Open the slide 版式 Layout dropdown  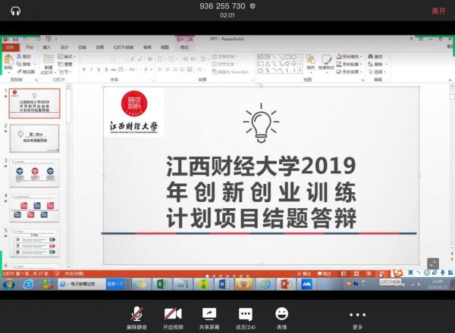tap(67, 56)
